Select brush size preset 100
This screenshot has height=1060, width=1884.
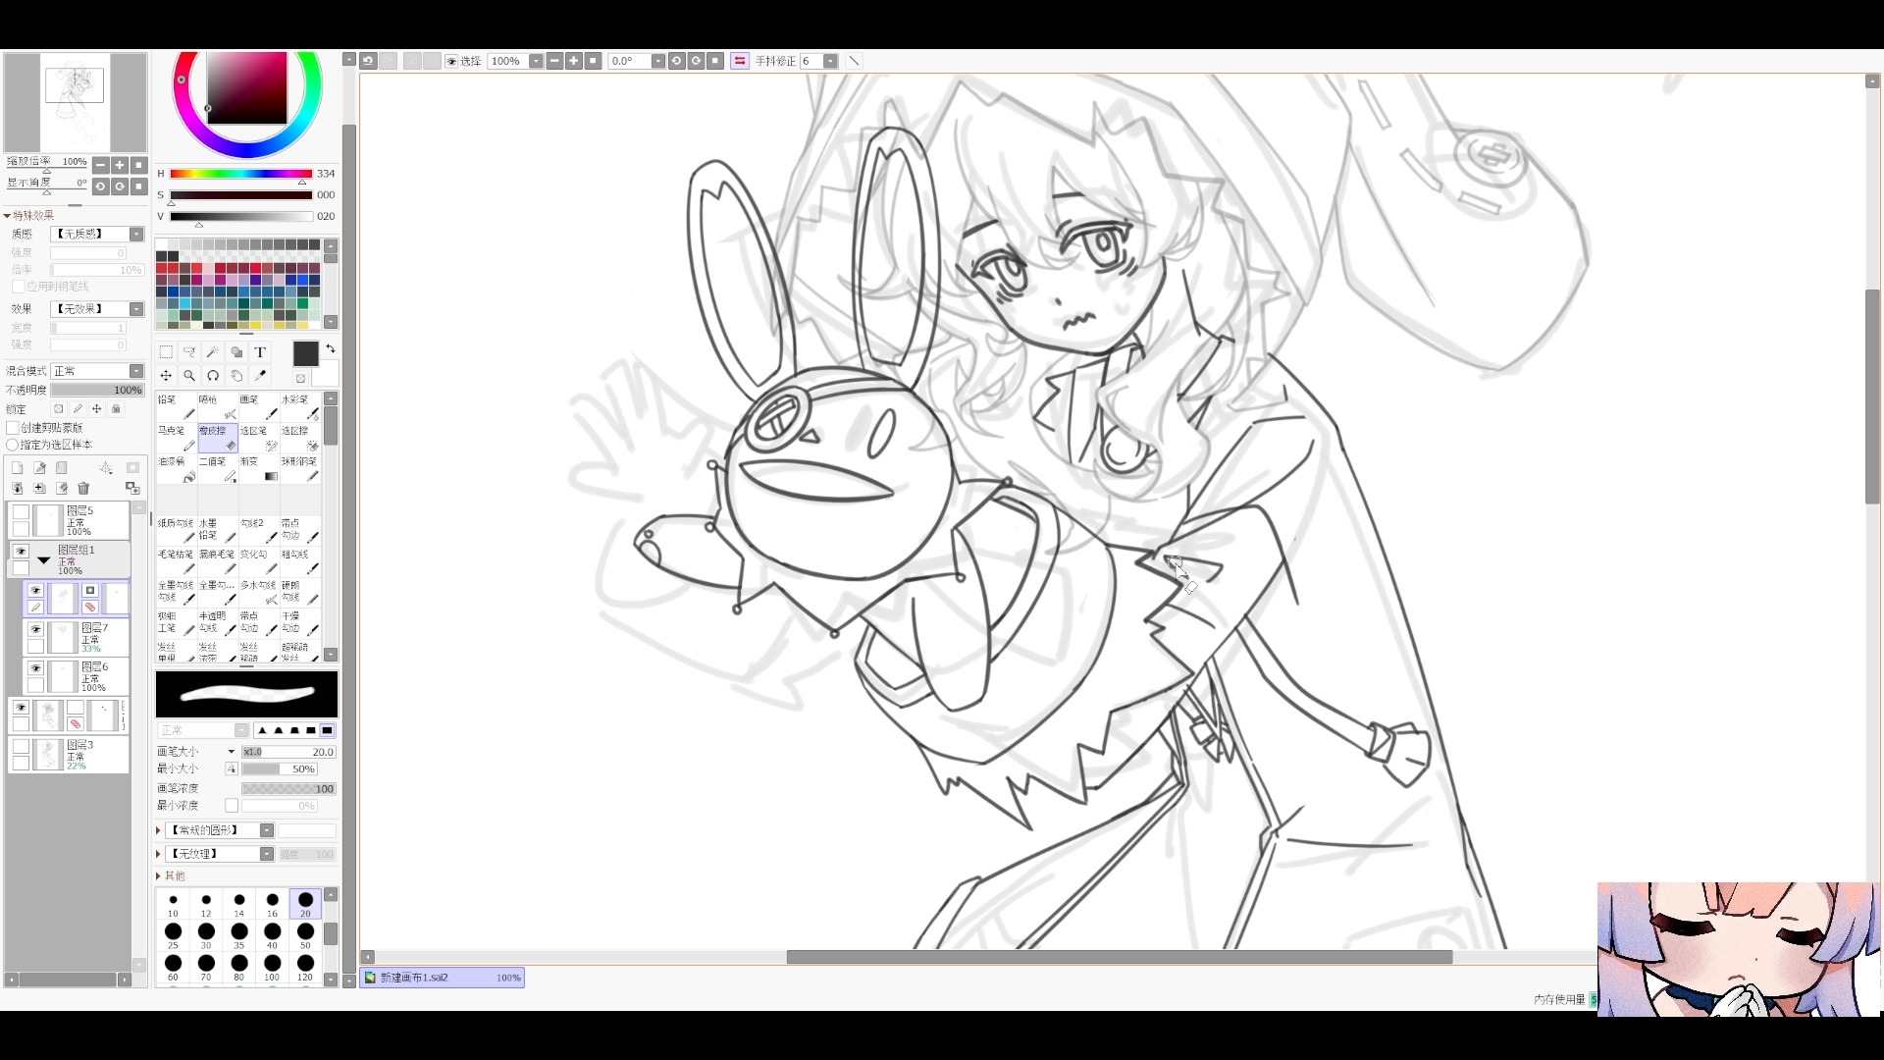pos(272,967)
